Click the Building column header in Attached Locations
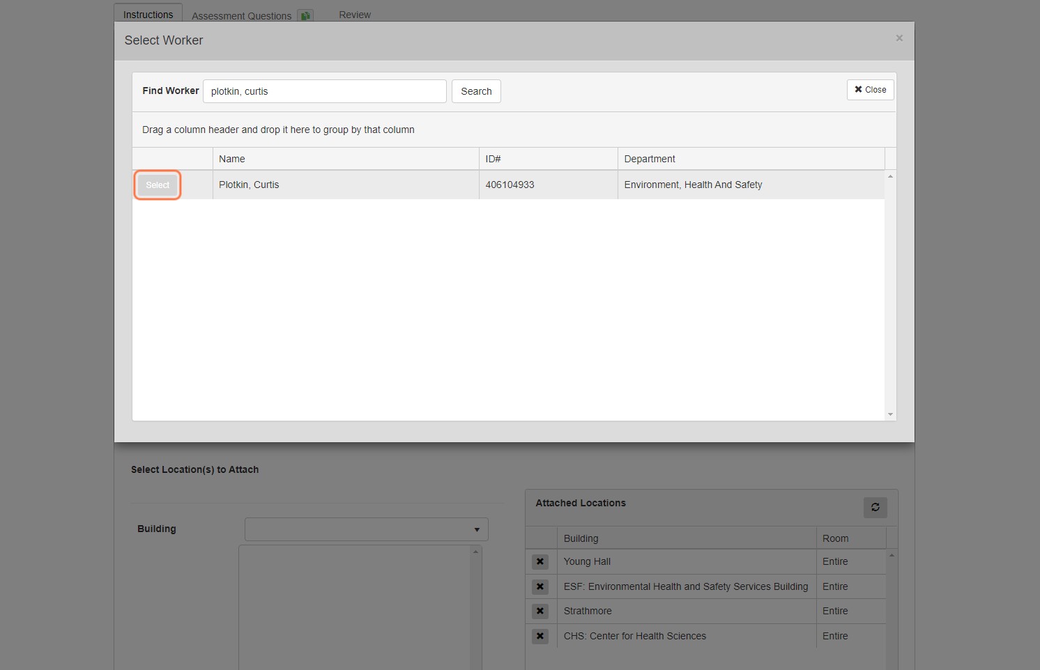Image resolution: width=1040 pixels, height=670 pixels. (687, 538)
